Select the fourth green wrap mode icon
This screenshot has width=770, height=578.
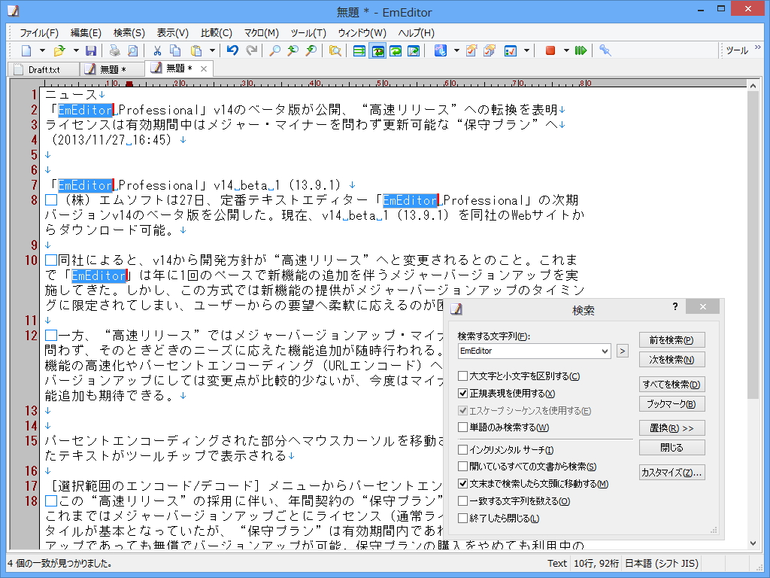[414, 50]
